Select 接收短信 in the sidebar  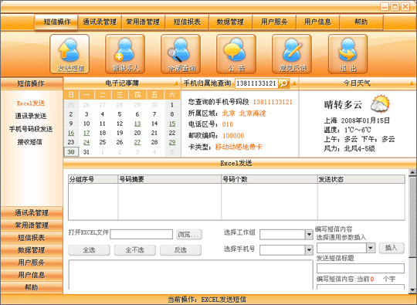tap(30, 142)
